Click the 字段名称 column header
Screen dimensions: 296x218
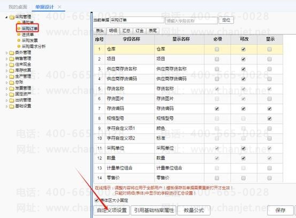[x=130, y=39]
